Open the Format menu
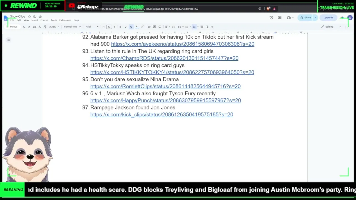The image size is (356, 200). coord(44,20)
